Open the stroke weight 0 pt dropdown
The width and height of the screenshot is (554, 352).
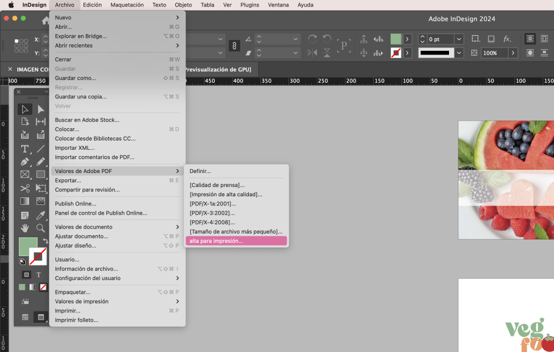coord(459,39)
